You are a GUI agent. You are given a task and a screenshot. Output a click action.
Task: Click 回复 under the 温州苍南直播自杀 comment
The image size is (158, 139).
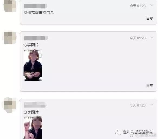click(150, 19)
